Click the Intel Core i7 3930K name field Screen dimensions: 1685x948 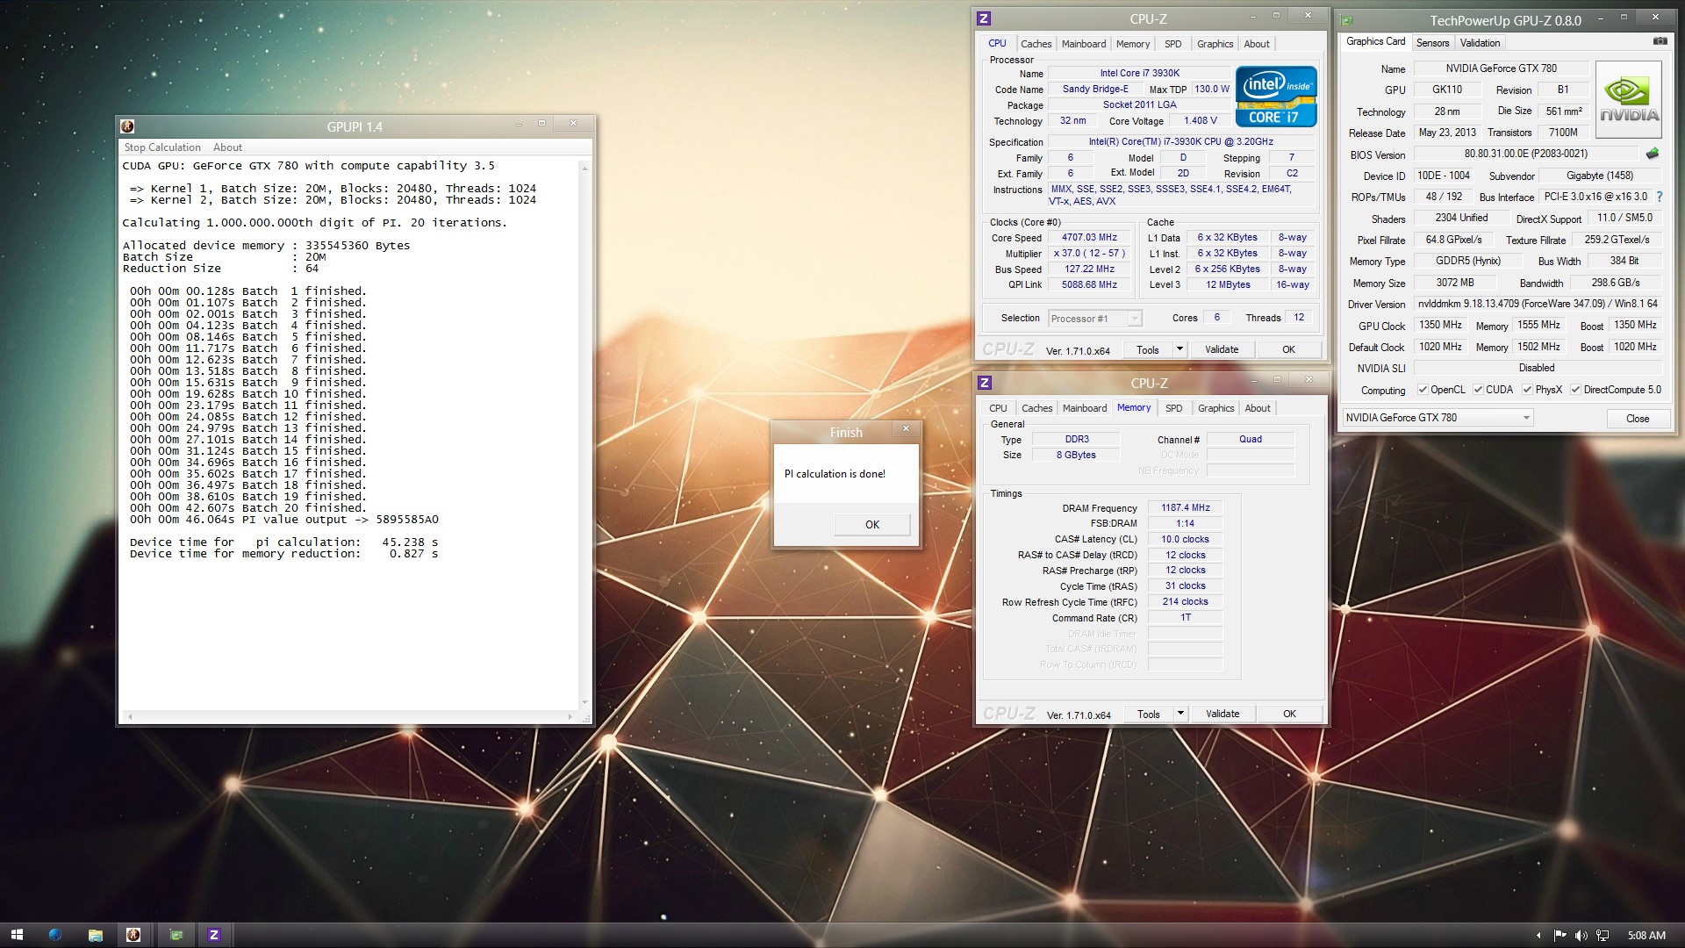pos(1139,73)
